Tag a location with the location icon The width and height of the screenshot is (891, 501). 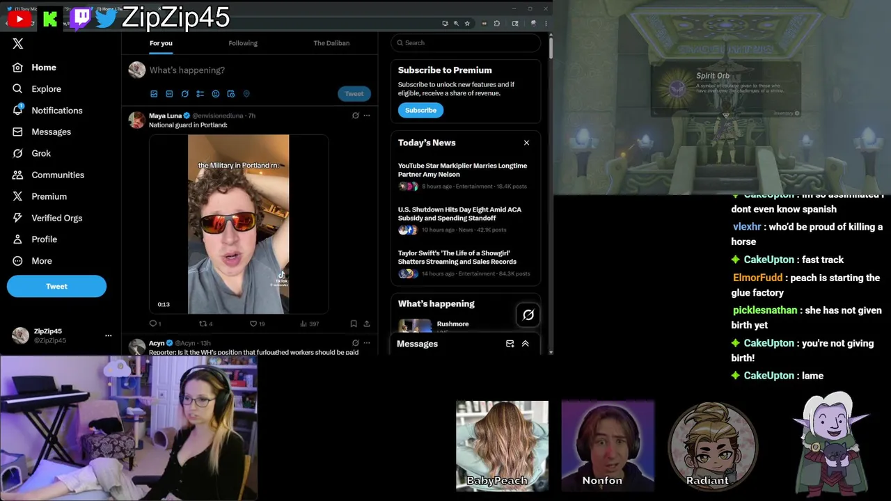point(246,94)
